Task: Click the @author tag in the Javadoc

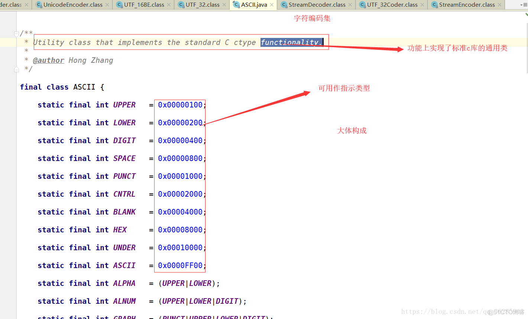Action: point(48,60)
